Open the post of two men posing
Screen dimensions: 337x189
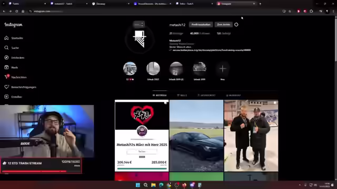[x=251, y=135]
